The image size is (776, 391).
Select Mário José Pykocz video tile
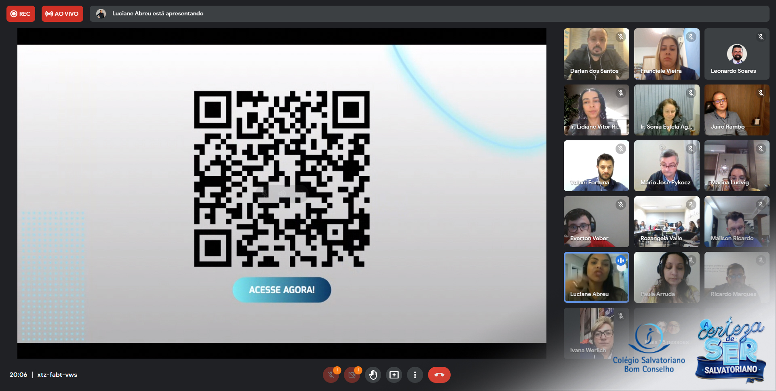(x=667, y=166)
